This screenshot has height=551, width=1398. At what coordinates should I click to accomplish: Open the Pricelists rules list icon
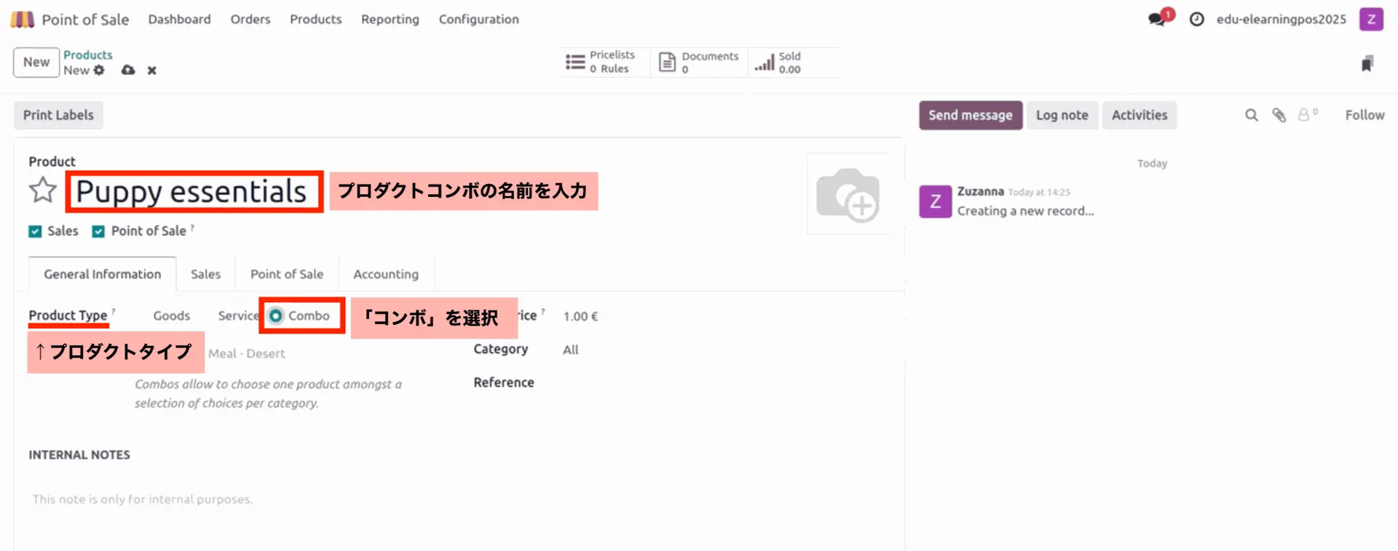click(575, 63)
